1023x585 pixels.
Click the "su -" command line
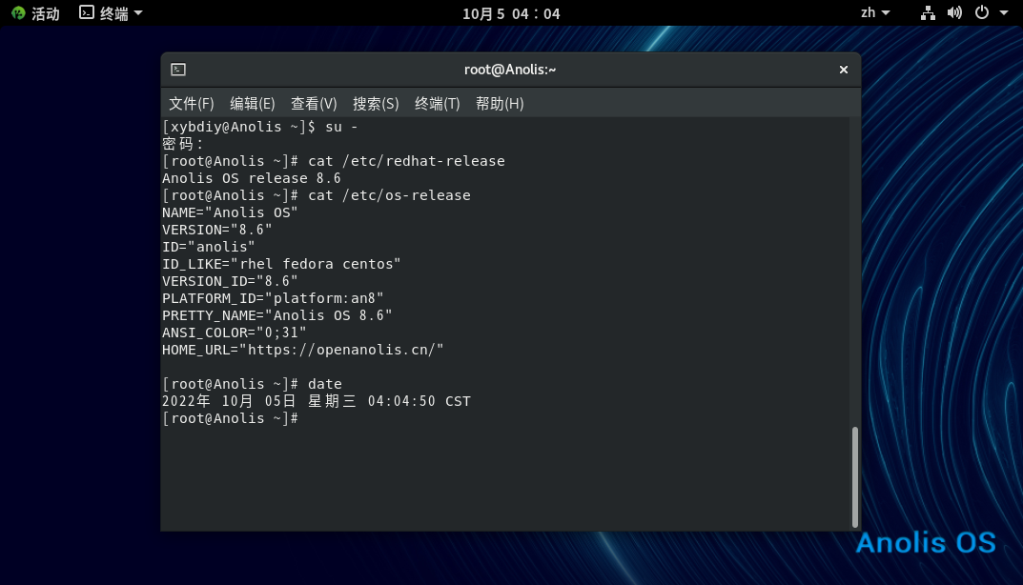coord(259,127)
